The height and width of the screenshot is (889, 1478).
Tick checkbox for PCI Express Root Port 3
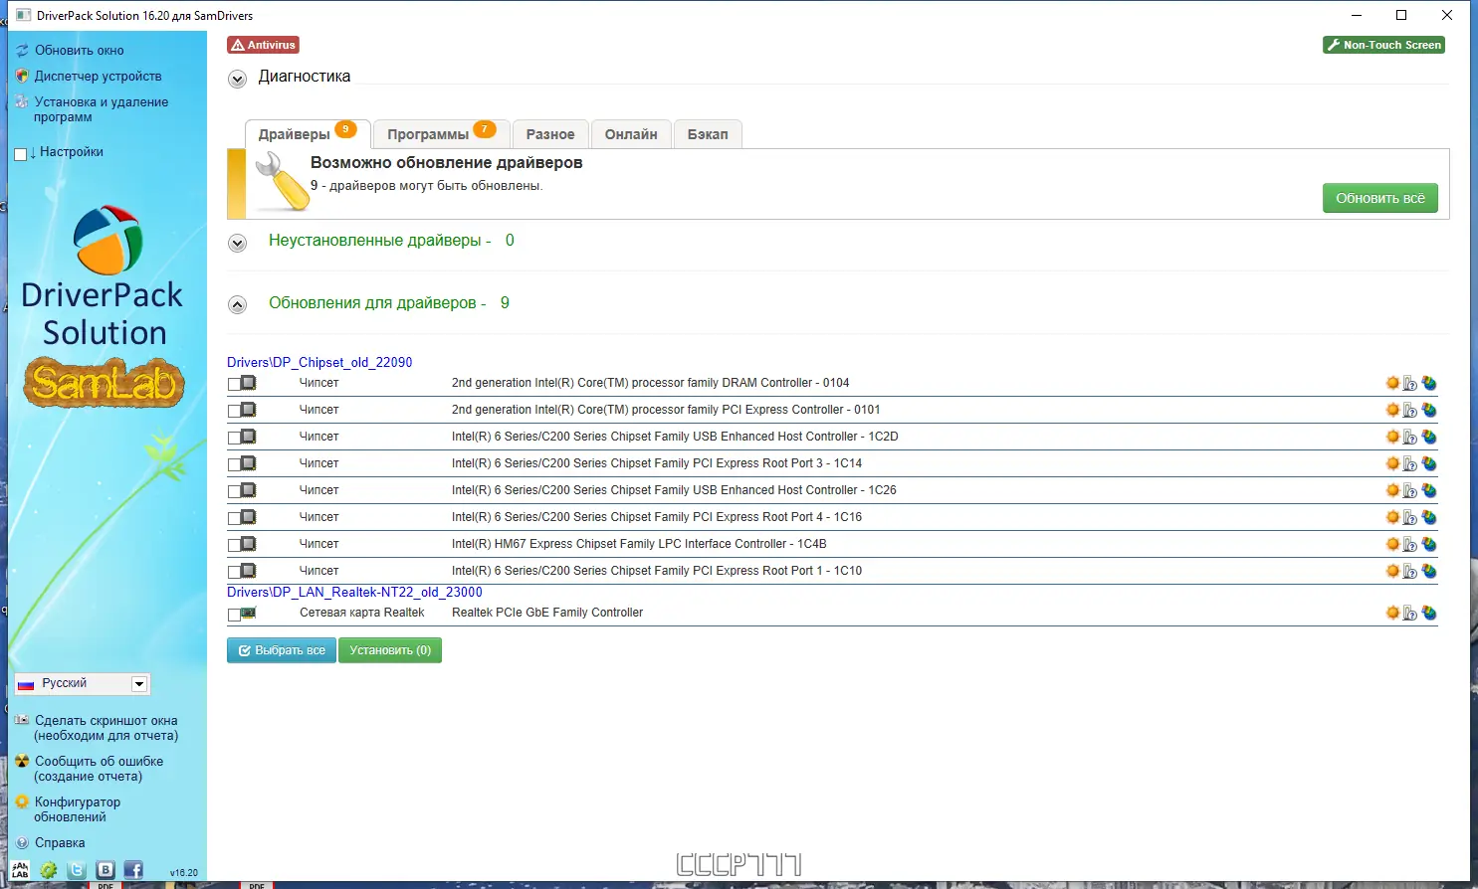click(234, 464)
